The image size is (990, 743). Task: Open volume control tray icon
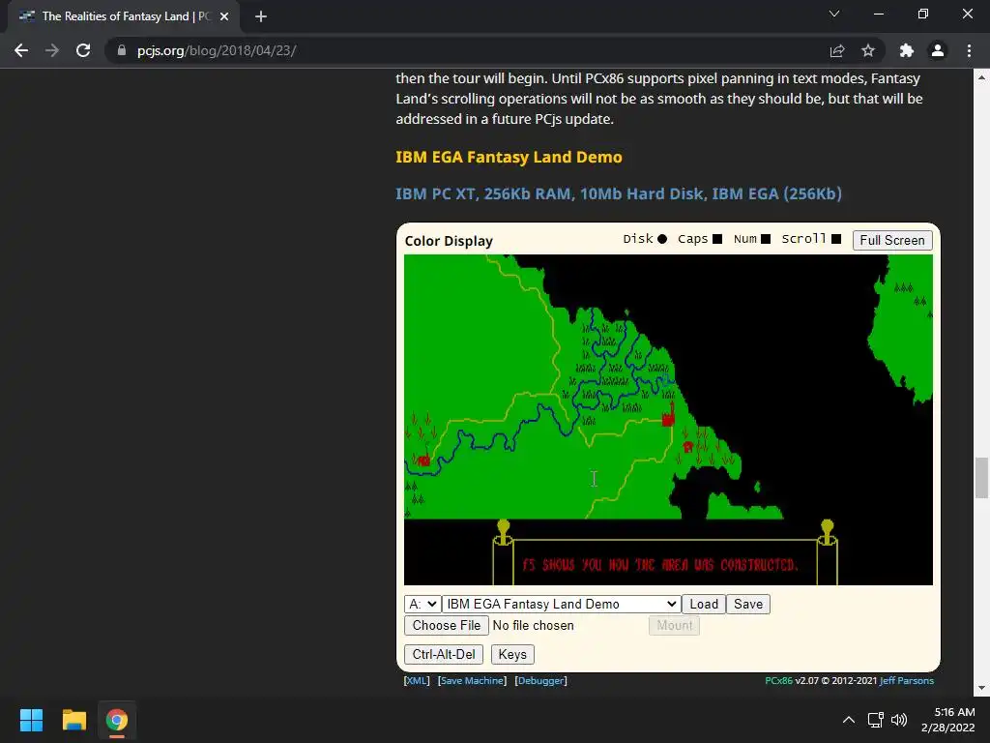[x=899, y=720]
